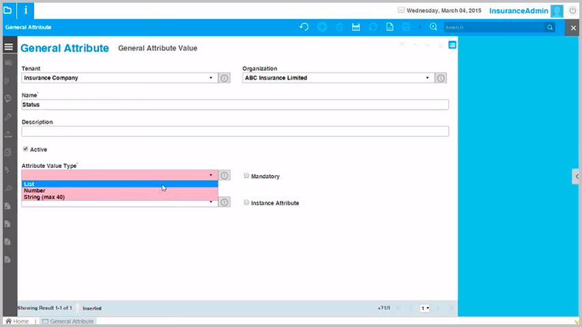
Task: Close the General Attribute window with X
Action: click(573, 28)
